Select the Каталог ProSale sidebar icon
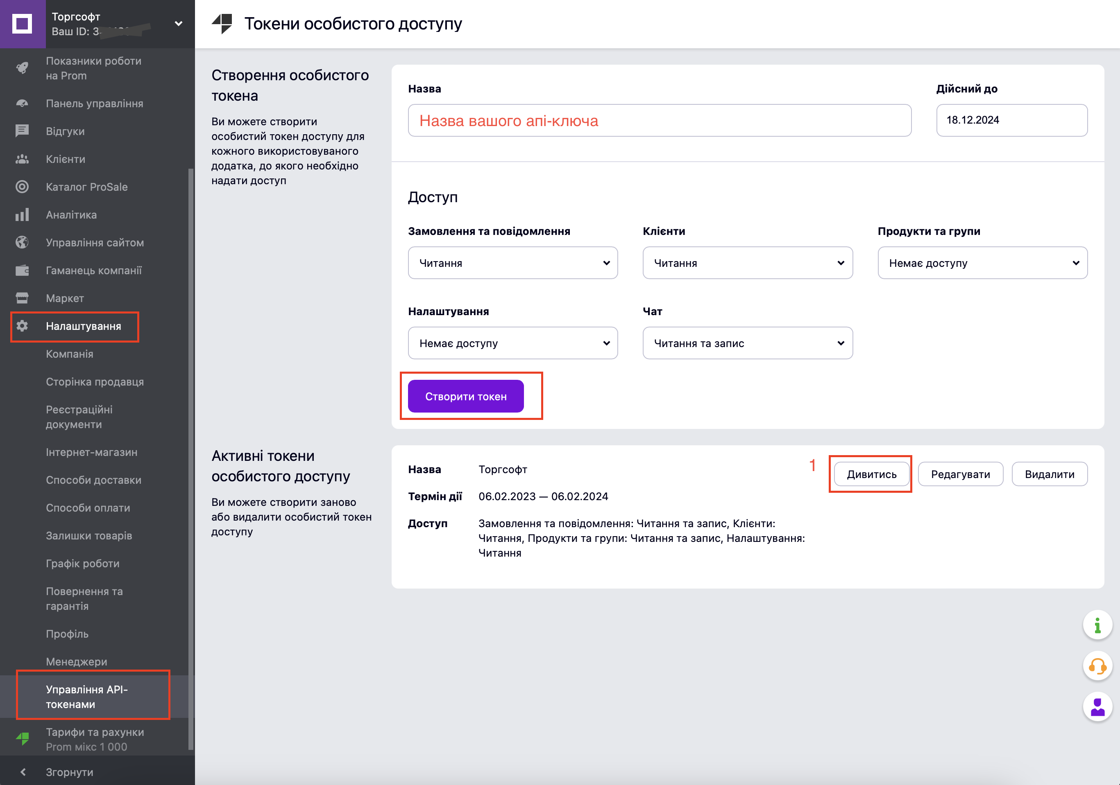The width and height of the screenshot is (1120, 785). point(23,187)
